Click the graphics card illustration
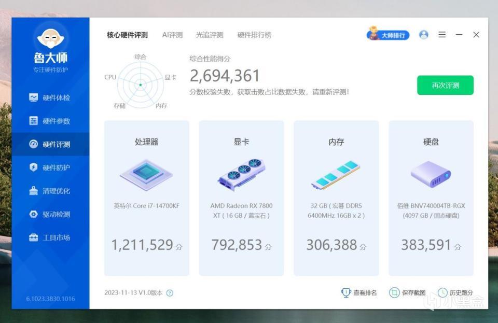This screenshot has height=323, width=498. (x=241, y=175)
